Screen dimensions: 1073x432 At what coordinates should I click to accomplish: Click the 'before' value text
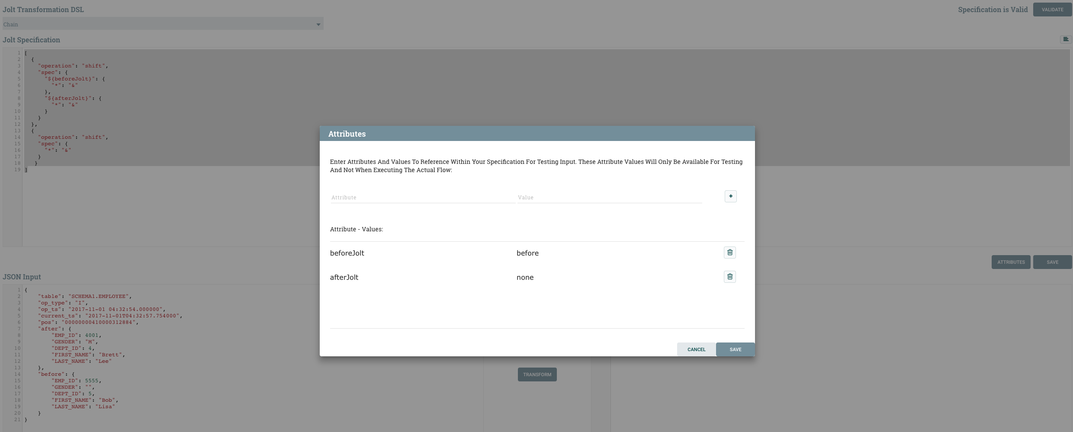[527, 253]
